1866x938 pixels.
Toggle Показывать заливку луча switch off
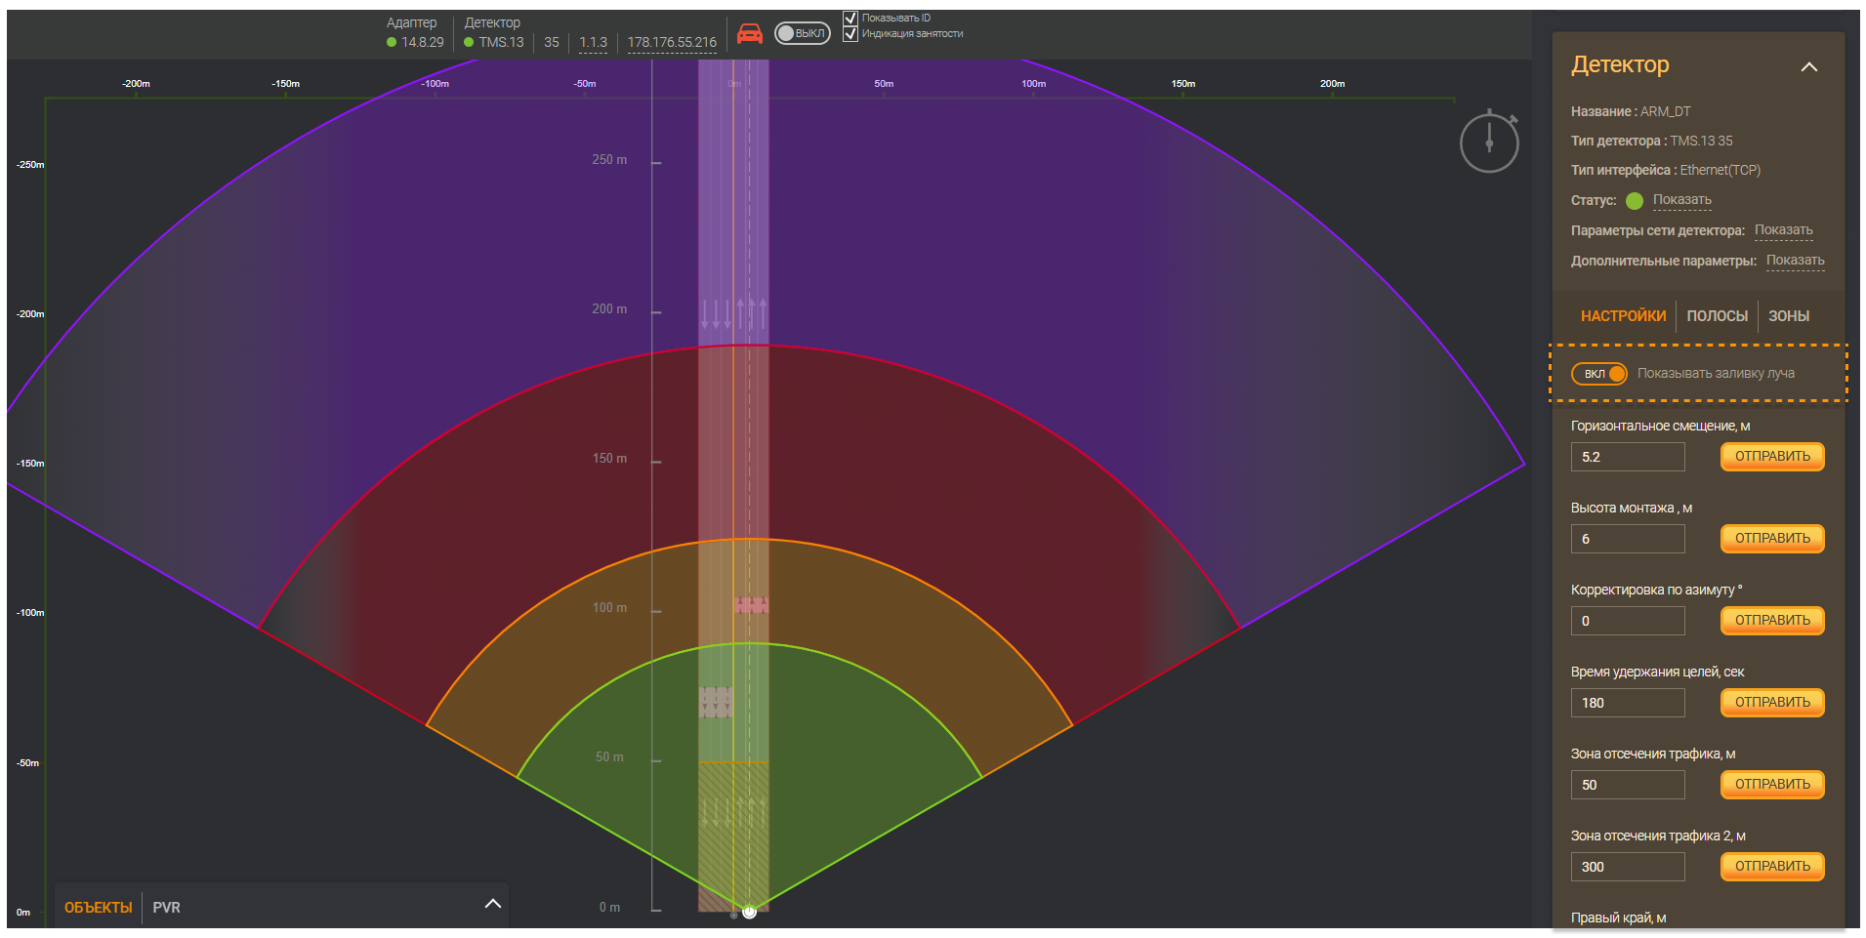point(1599,374)
